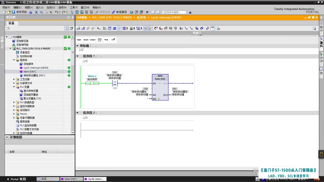Image resolution: width=324 pixels, height=182 pixels.
Task: Collapse the PLC 变量 folder
Action: tap(14, 87)
